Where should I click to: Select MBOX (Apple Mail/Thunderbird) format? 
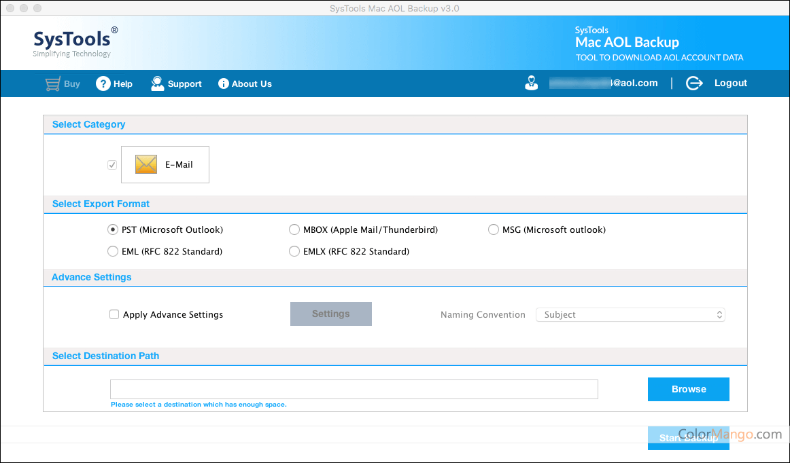point(294,230)
